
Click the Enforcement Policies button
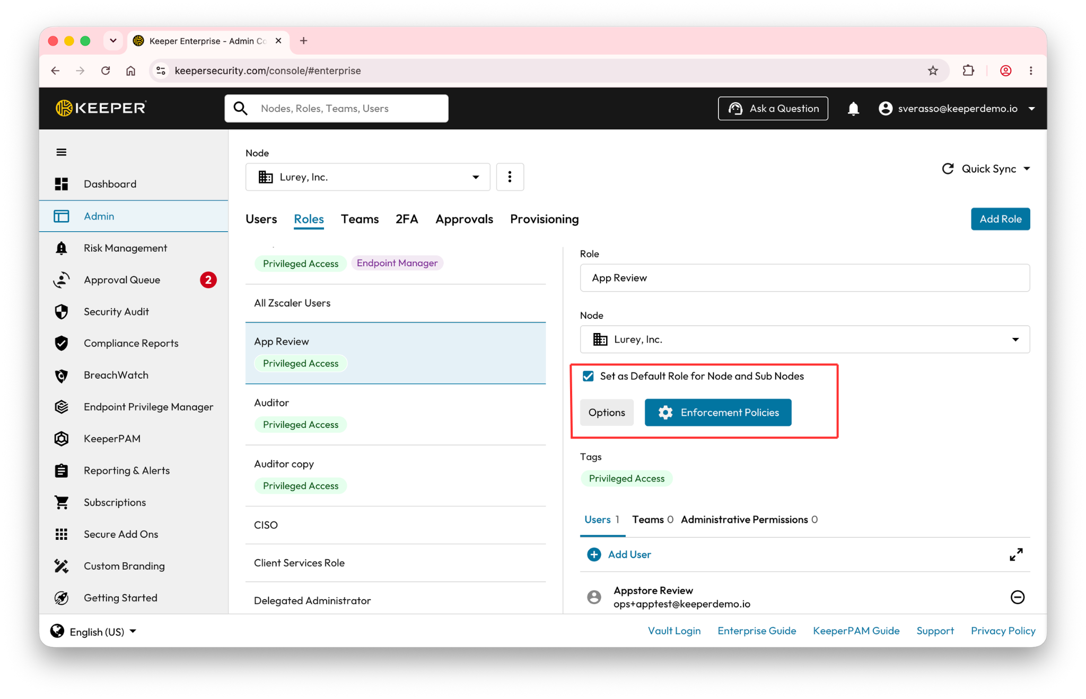coord(718,412)
